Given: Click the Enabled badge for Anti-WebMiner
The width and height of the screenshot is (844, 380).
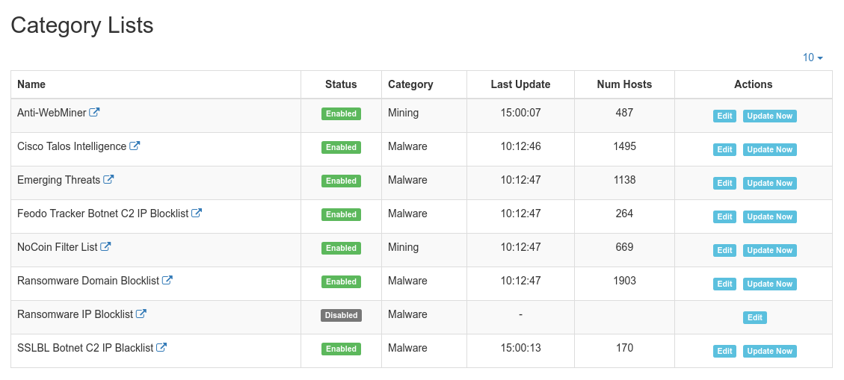Looking at the screenshot, I should pos(341,114).
